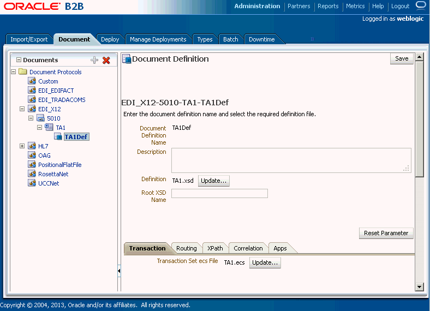Select the EDI_TRADACOMS tree item
Image resolution: width=430 pixels, height=311 pixels.
coord(62,100)
